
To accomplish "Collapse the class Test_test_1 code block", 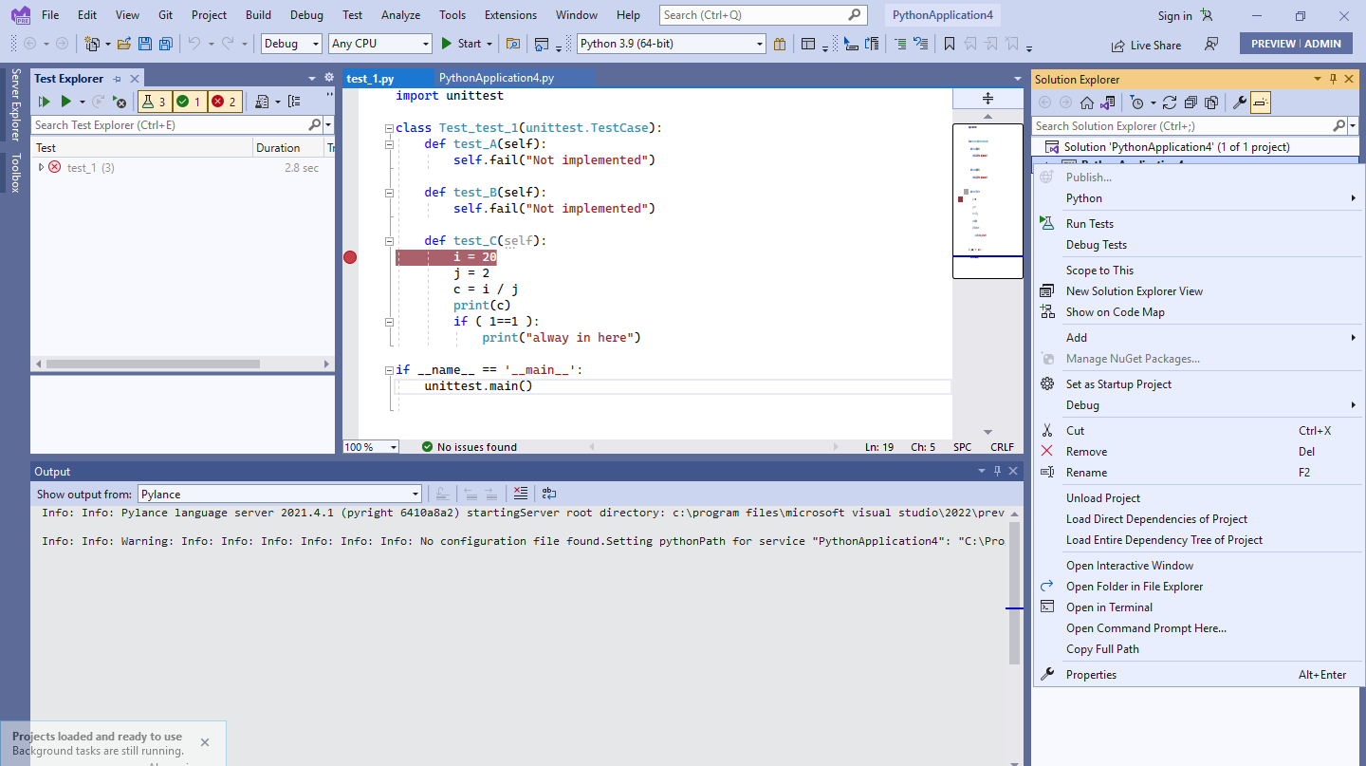I will pyautogui.click(x=388, y=128).
